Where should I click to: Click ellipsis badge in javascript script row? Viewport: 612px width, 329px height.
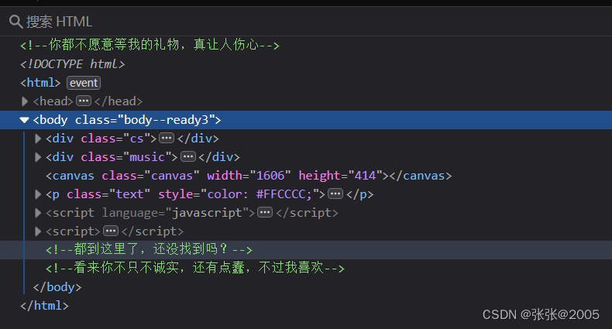[265, 212]
